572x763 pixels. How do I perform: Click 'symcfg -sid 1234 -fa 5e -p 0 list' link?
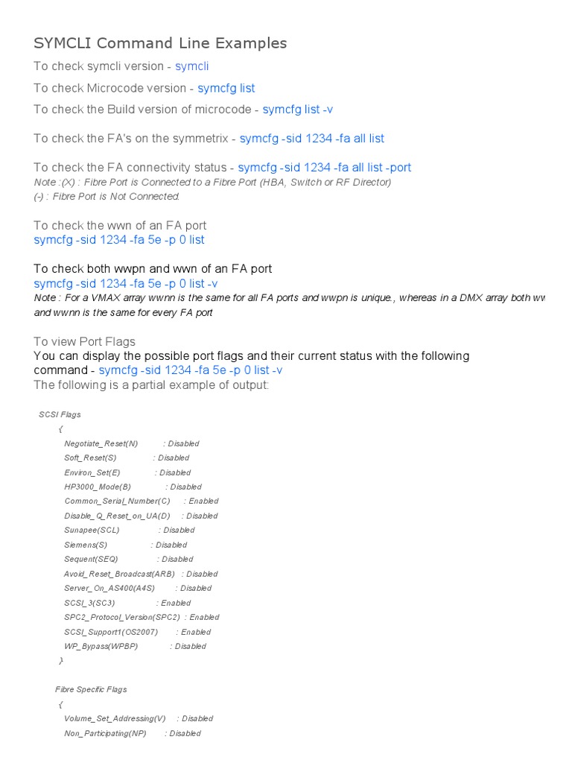point(119,240)
